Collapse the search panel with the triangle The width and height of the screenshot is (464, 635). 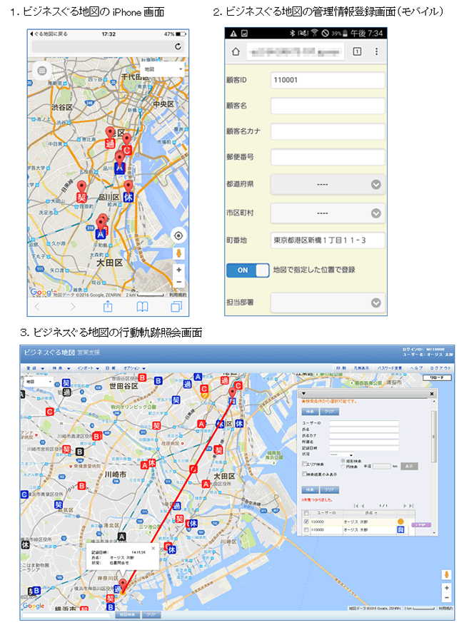303,393
